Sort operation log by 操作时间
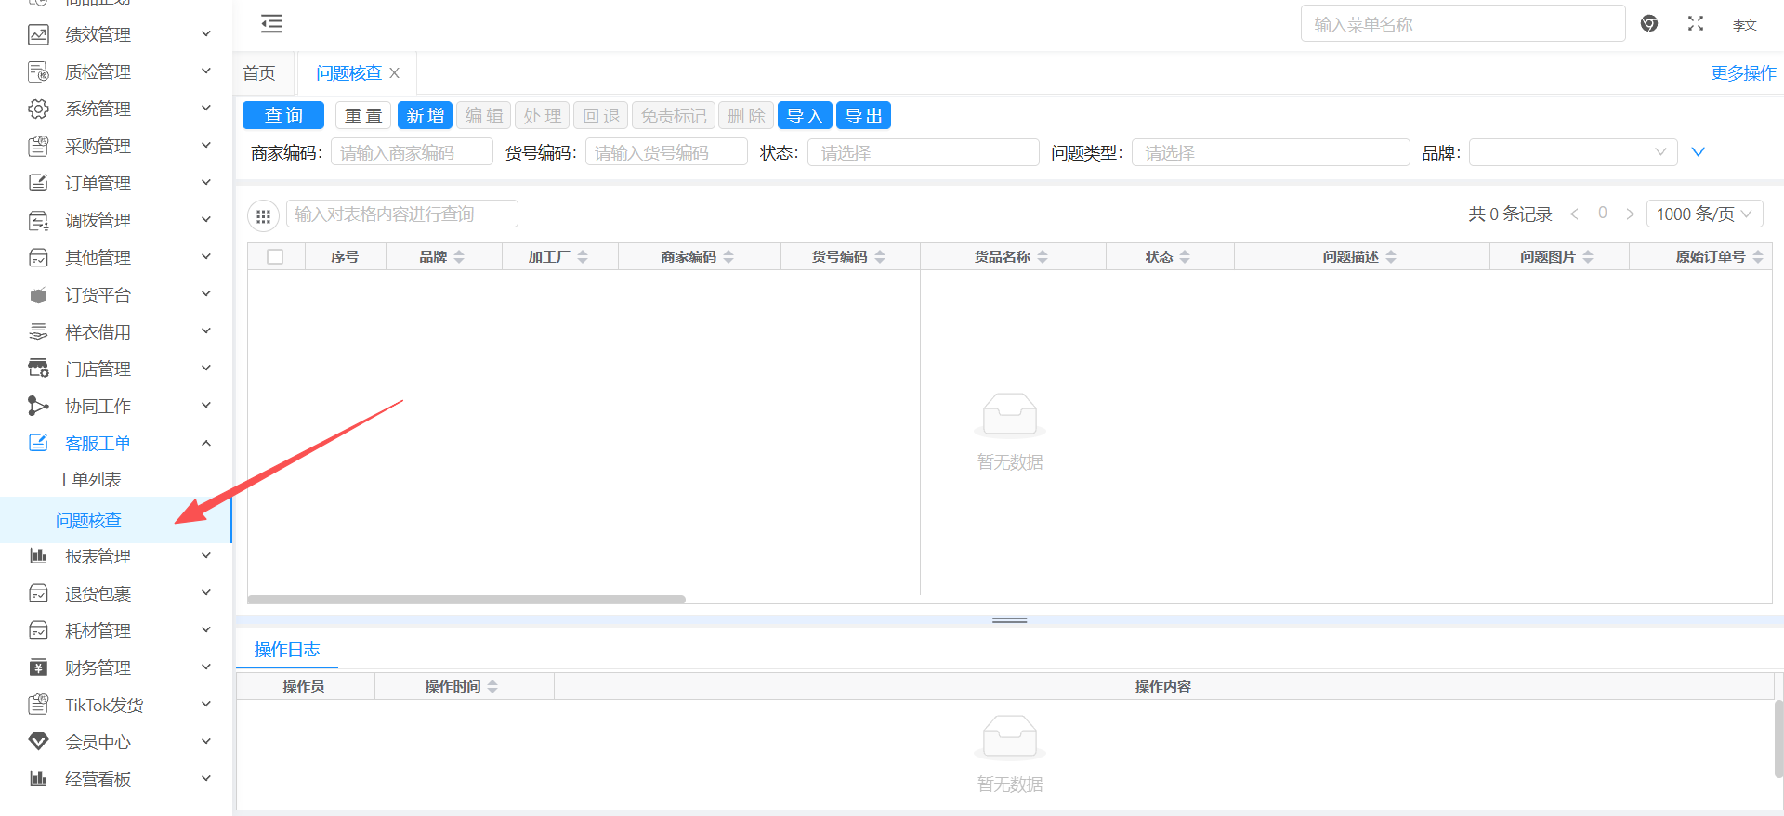Screen dimensions: 1784x816 (x=492, y=687)
